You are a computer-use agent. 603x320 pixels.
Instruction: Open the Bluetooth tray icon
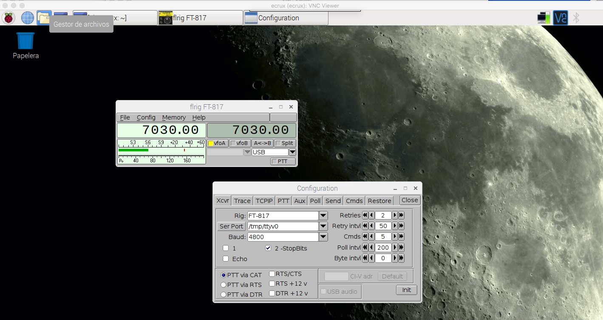[x=576, y=18]
